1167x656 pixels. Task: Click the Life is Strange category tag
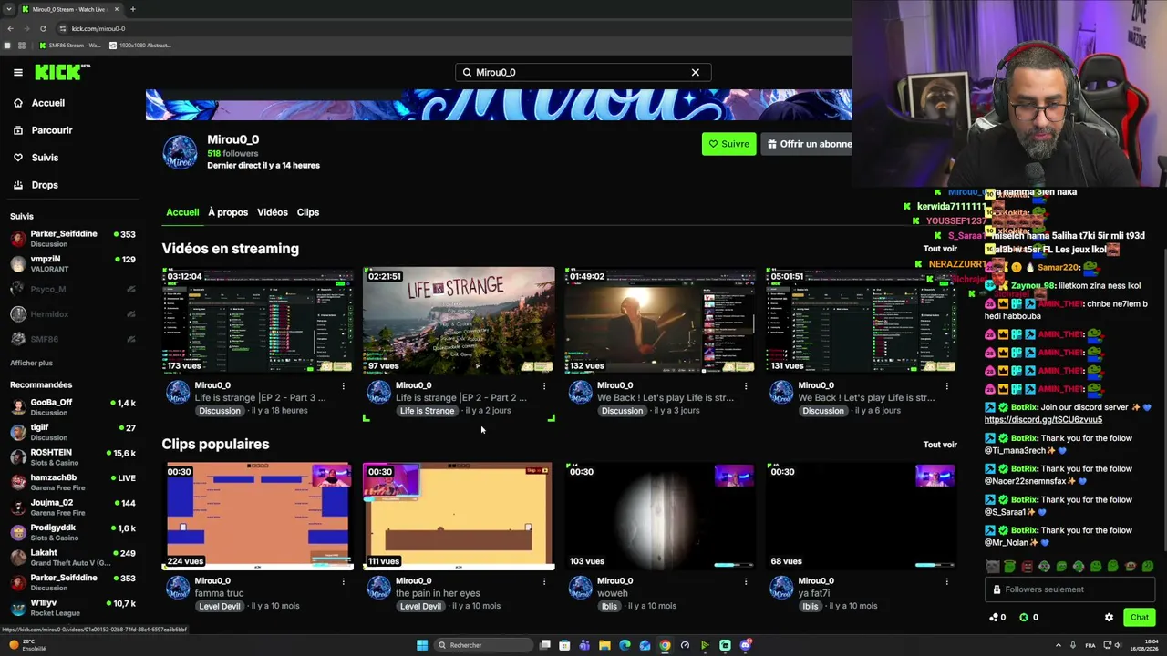point(427,411)
